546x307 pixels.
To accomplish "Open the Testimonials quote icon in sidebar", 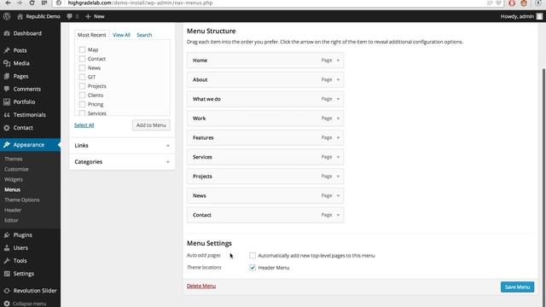I will tap(7, 115).
